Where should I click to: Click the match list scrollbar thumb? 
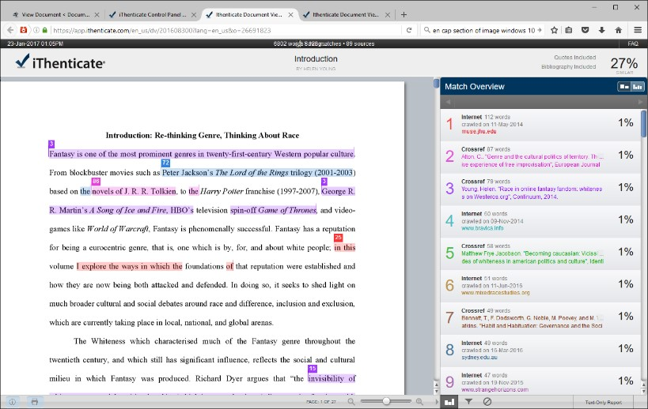tap(643, 124)
